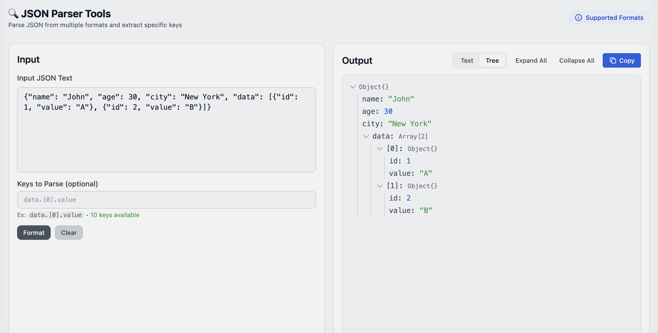Screen dimensions: 658x333
Task: Collapse the root Object node chevron
Action: pos(353,87)
